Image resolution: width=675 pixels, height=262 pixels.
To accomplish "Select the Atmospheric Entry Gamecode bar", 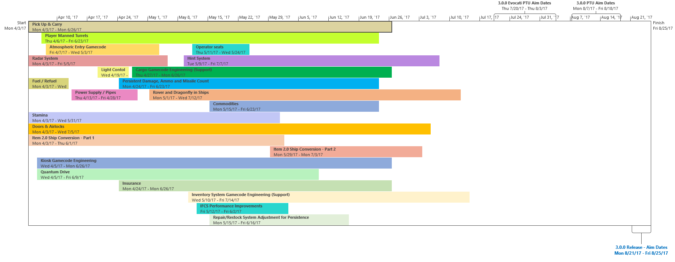I will [102, 49].
